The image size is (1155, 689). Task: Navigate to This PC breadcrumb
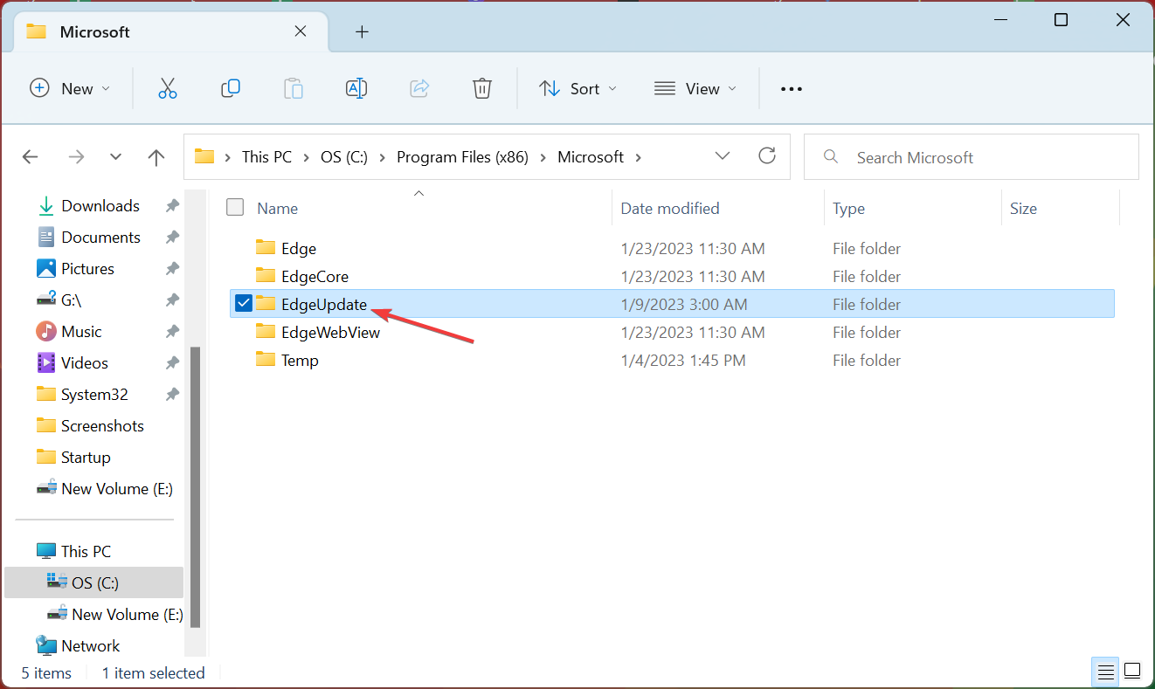coord(266,157)
